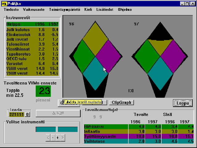Select the Julk kulutus instrument row
Viewport: 197px width, 148px height.
coord(32,30)
